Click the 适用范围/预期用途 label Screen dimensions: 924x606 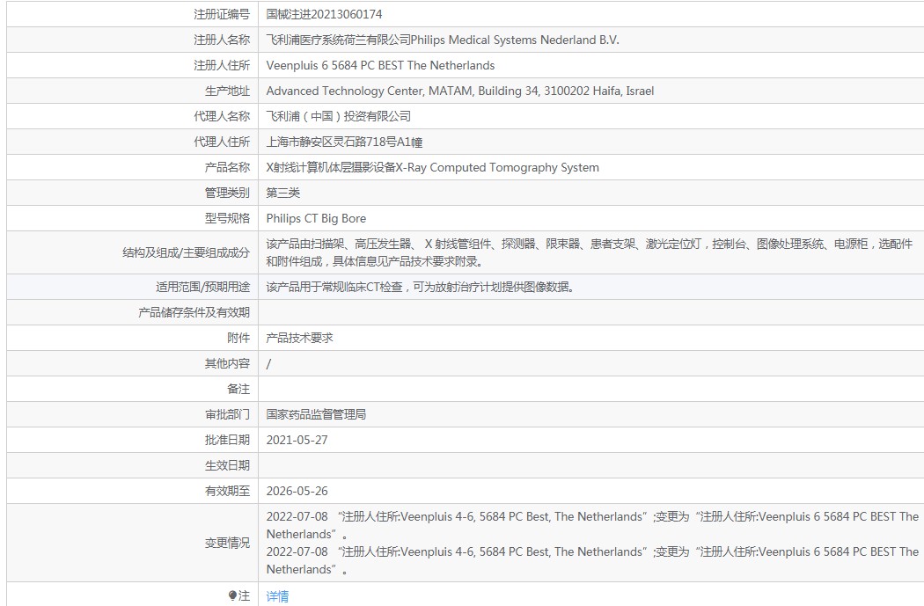[202, 287]
